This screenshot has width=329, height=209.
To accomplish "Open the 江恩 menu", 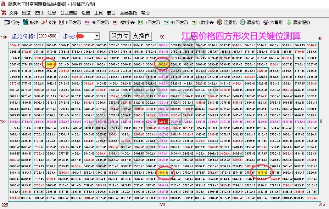I will pos(51,13).
